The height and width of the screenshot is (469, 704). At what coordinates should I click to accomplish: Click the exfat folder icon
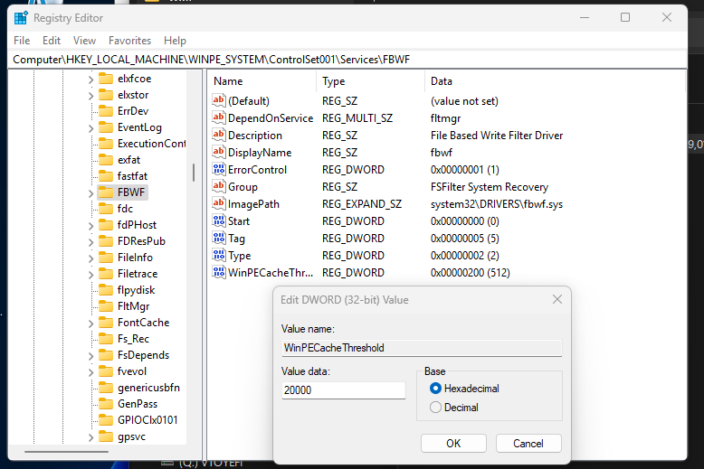click(106, 160)
